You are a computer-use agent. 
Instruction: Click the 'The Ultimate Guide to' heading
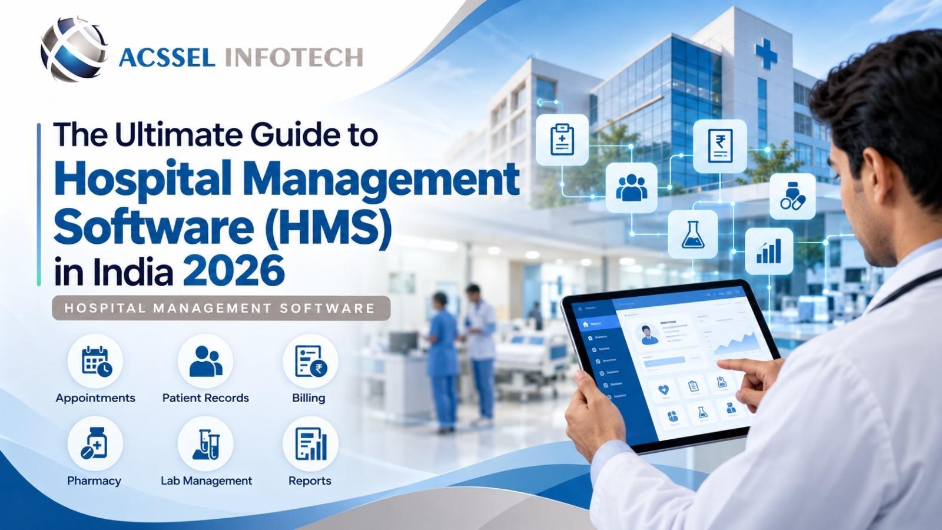[215, 135]
